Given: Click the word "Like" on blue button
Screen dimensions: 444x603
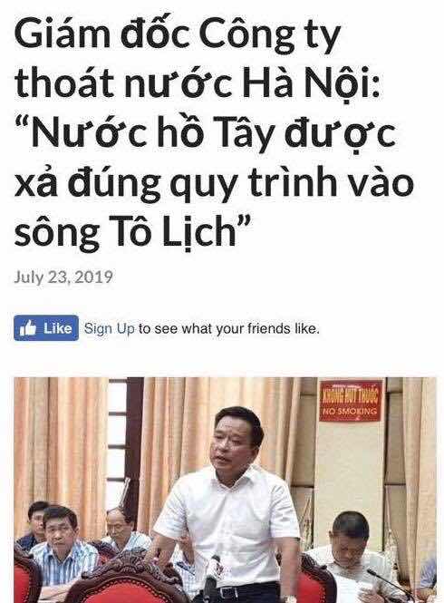Looking at the screenshot, I should coord(58,328).
